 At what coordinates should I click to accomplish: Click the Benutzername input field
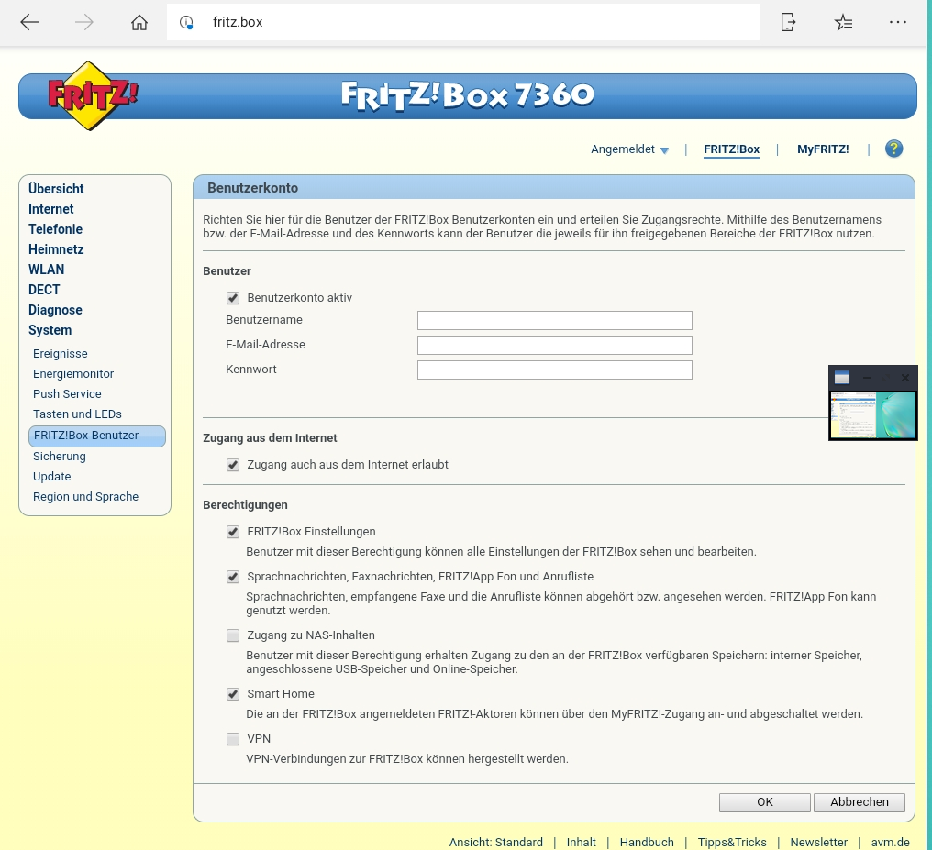pos(554,320)
